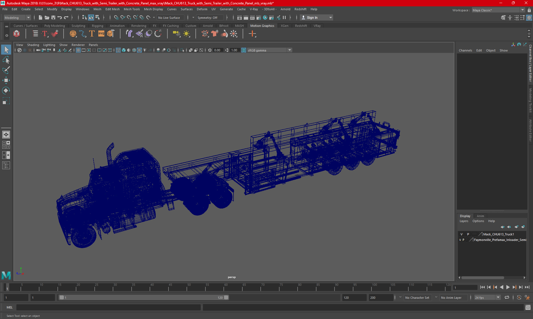The width and height of the screenshot is (533, 319).
Task: Toggle playback P of Mack_CHU613_Truck1 layer
Action: [468, 234]
